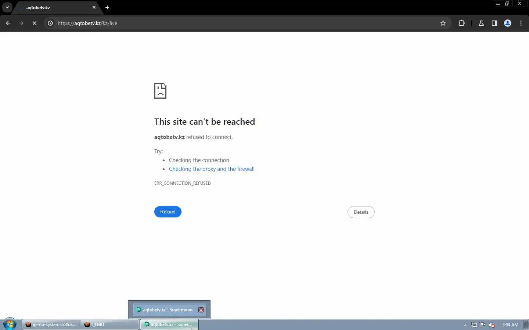This screenshot has height=330, width=529.
Task: View site information icon in address bar
Action: coord(50,23)
